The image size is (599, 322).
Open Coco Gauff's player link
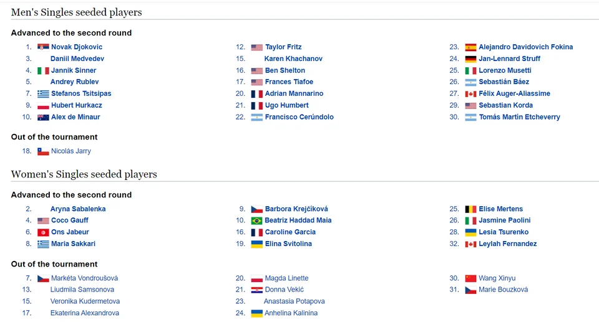[x=70, y=220]
